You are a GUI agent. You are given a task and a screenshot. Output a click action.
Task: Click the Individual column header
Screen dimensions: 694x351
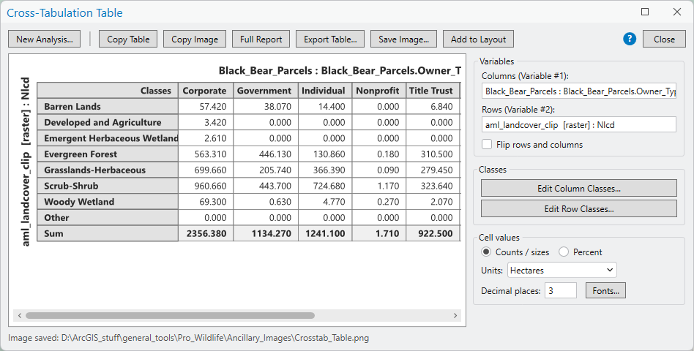point(324,91)
